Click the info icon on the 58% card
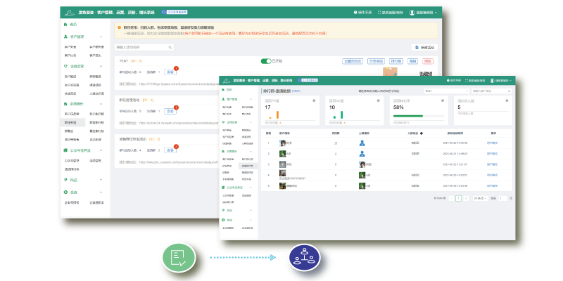The height and width of the screenshot is (281, 563). pyautogui.click(x=443, y=100)
